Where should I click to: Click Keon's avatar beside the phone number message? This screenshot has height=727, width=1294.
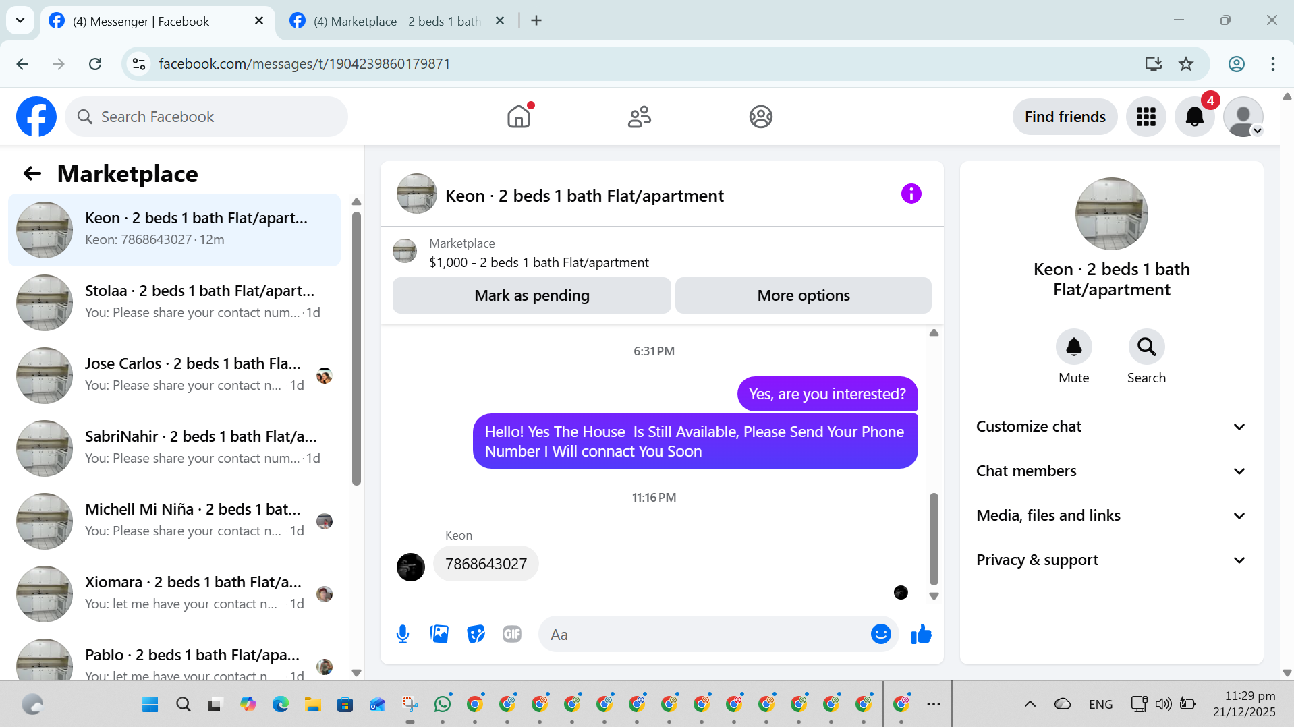410,567
